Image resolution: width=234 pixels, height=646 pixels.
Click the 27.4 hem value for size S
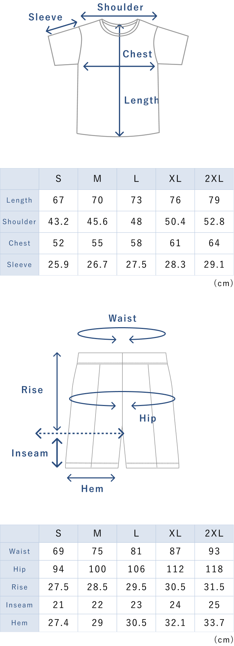[59, 623]
